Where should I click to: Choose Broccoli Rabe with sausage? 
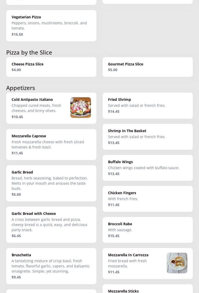(x=148, y=230)
